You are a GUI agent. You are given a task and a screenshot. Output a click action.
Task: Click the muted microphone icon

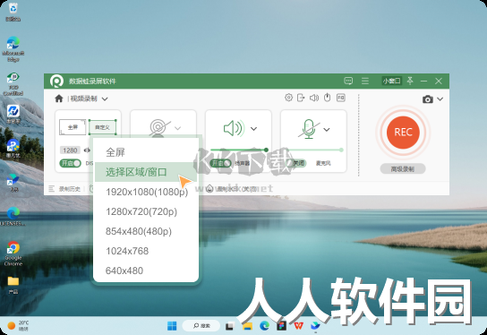click(x=309, y=129)
